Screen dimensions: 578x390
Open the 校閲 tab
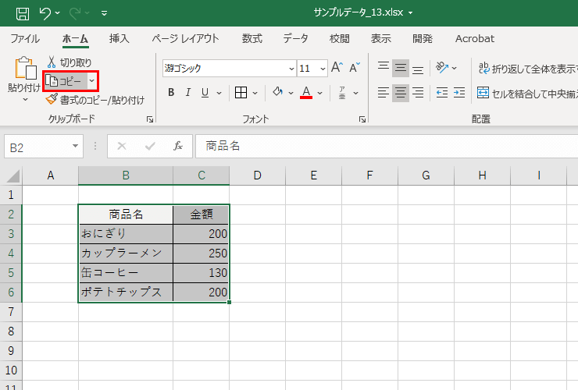[340, 39]
